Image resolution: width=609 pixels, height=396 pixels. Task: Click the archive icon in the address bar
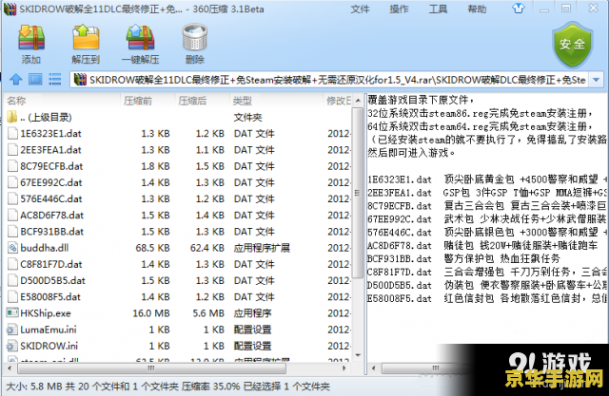coord(80,80)
